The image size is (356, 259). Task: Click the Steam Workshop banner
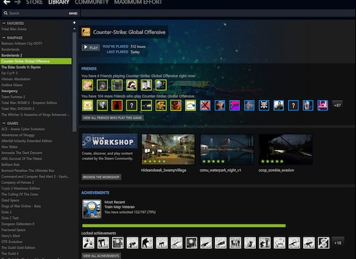pyautogui.click(x=110, y=141)
